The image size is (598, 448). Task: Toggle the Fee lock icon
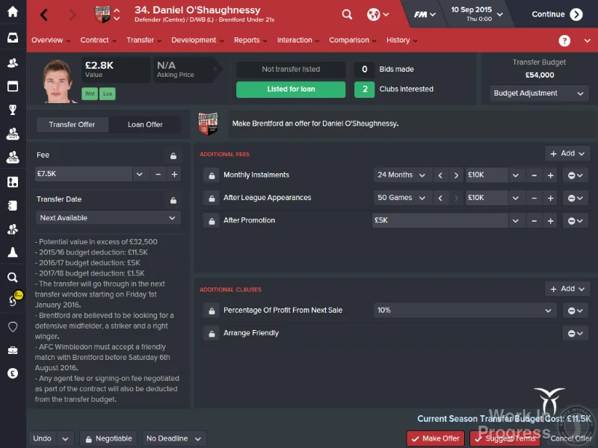173,155
